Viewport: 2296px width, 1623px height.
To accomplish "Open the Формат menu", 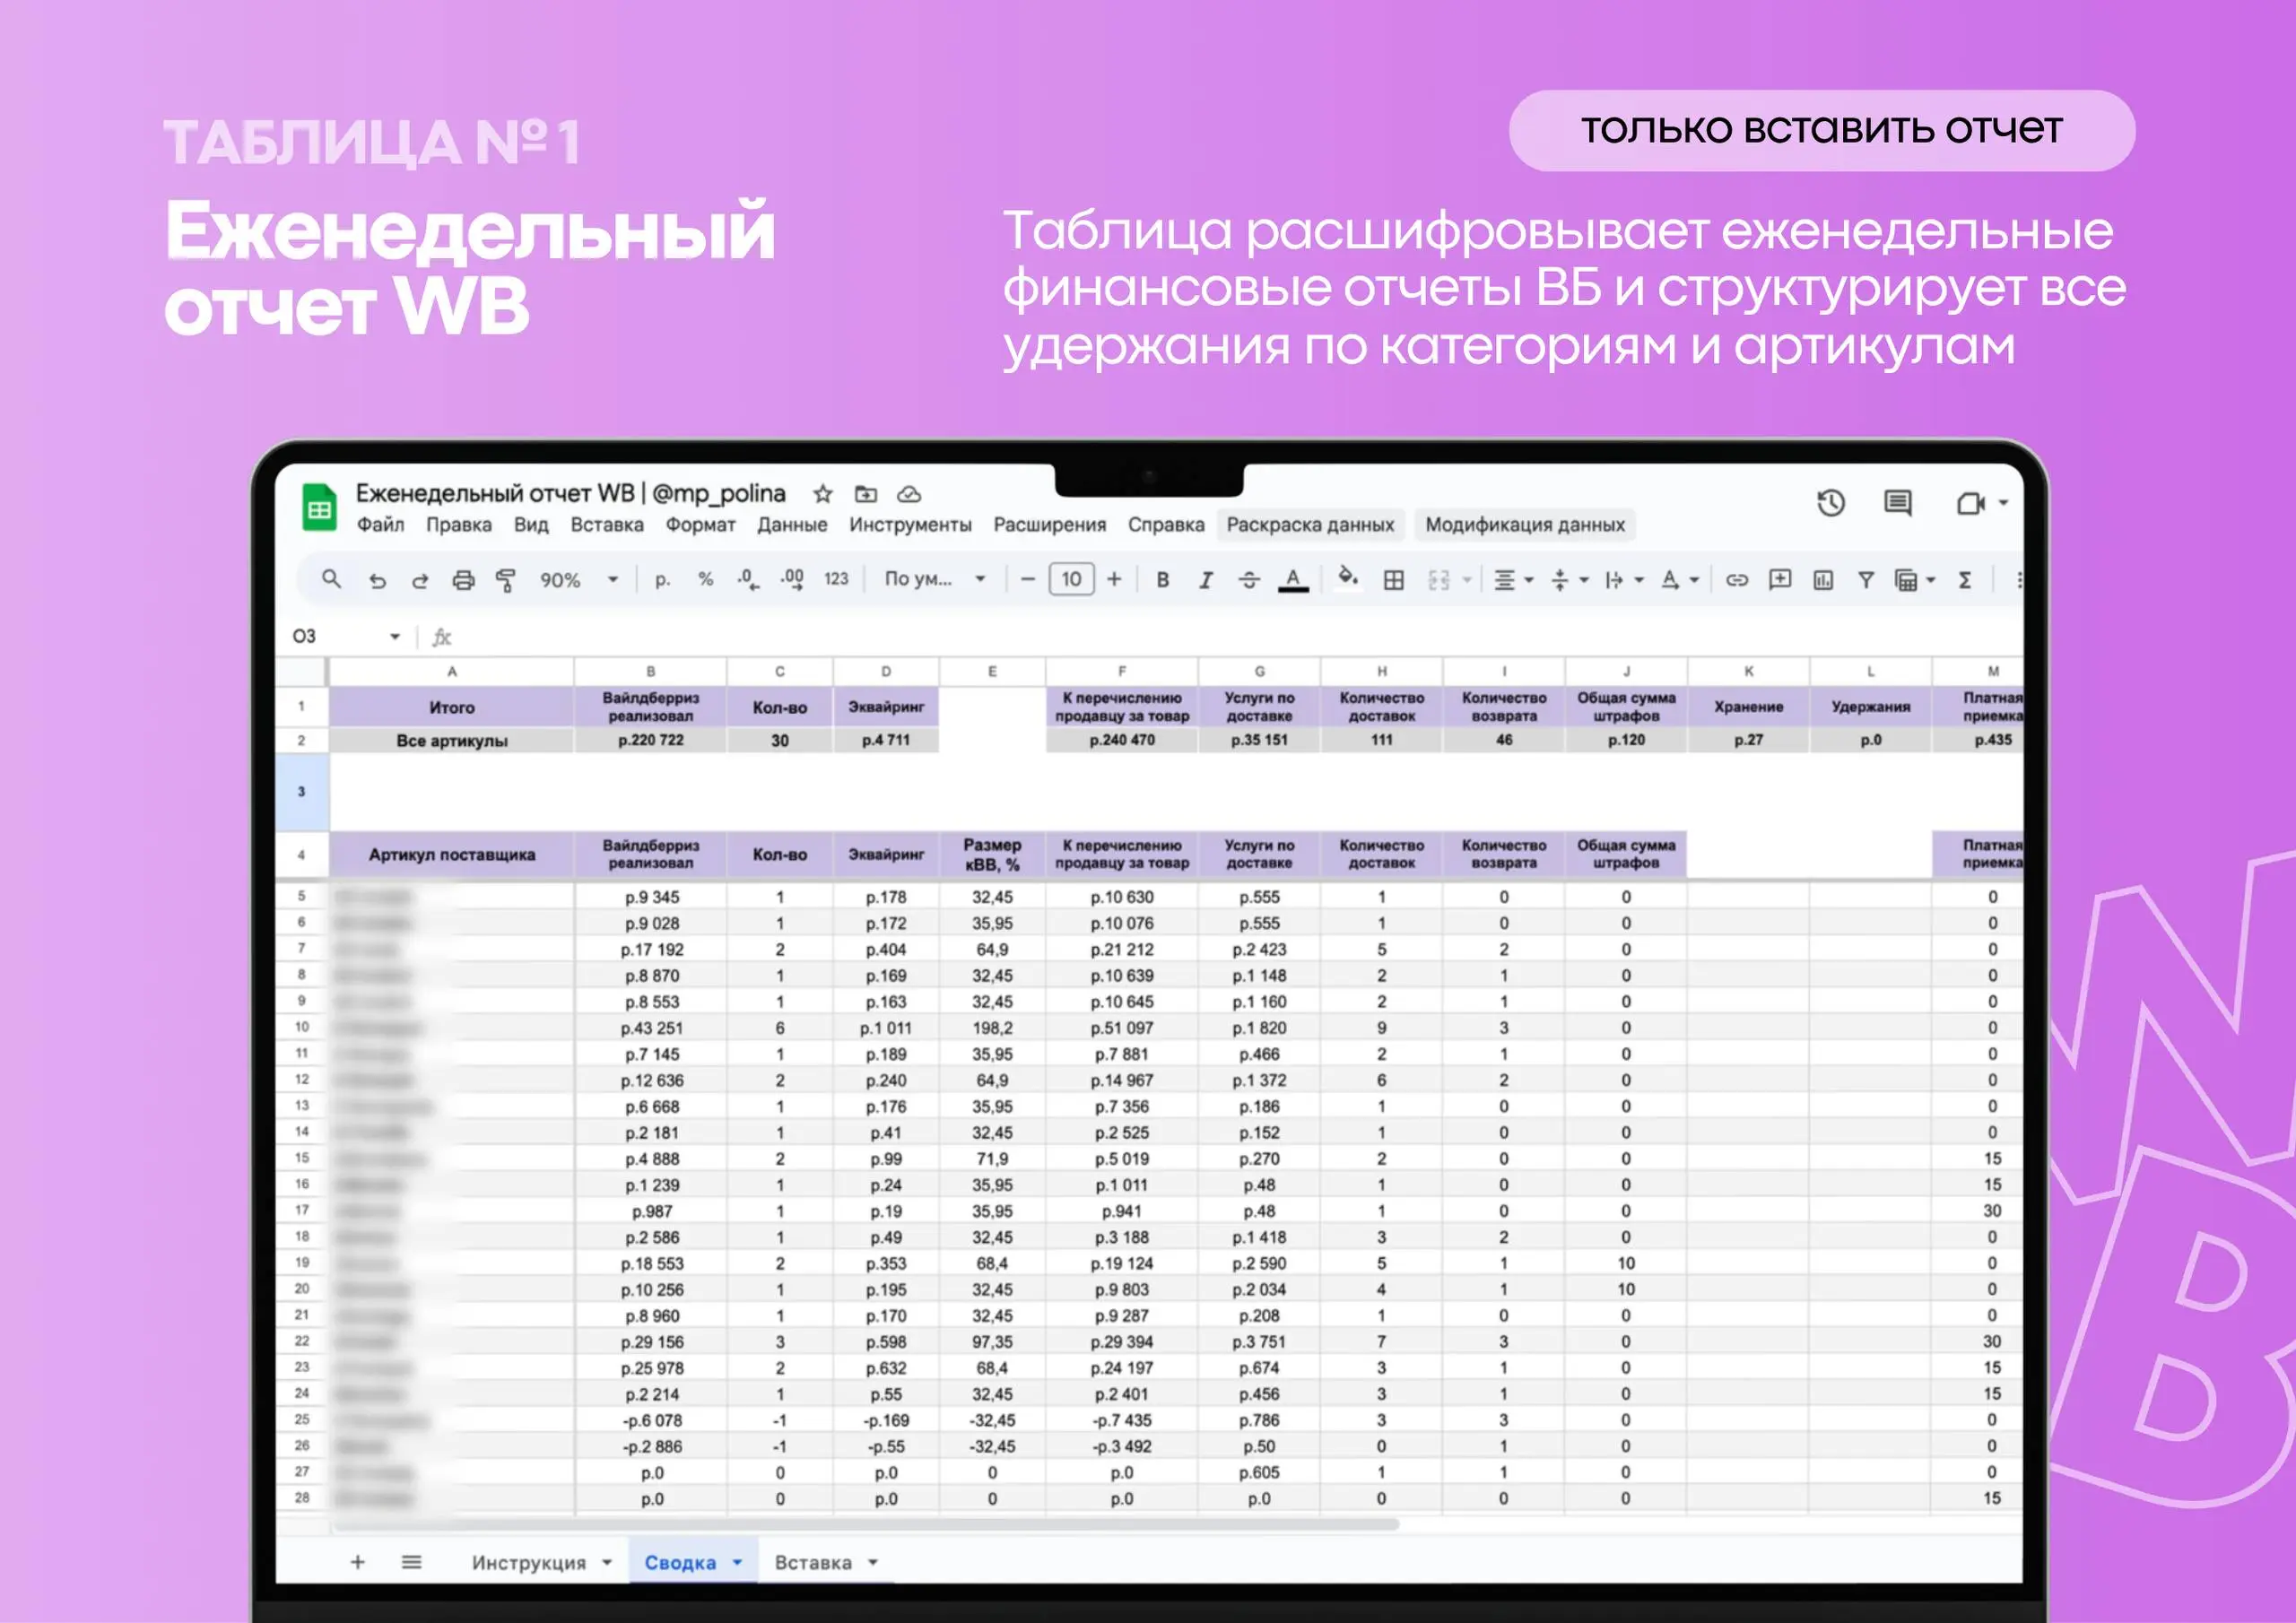I will pos(700,525).
